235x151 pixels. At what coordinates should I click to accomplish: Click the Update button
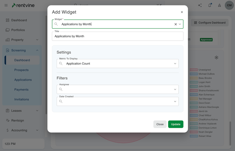click(176, 124)
